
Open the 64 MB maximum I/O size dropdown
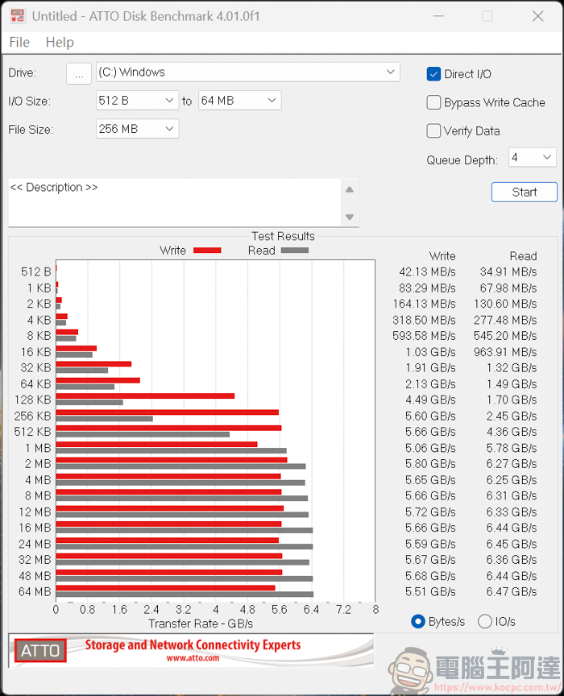coord(239,101)
